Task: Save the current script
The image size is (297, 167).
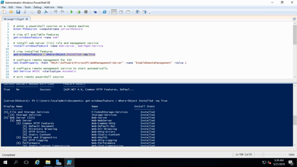Action: click(x=18, y=12)
